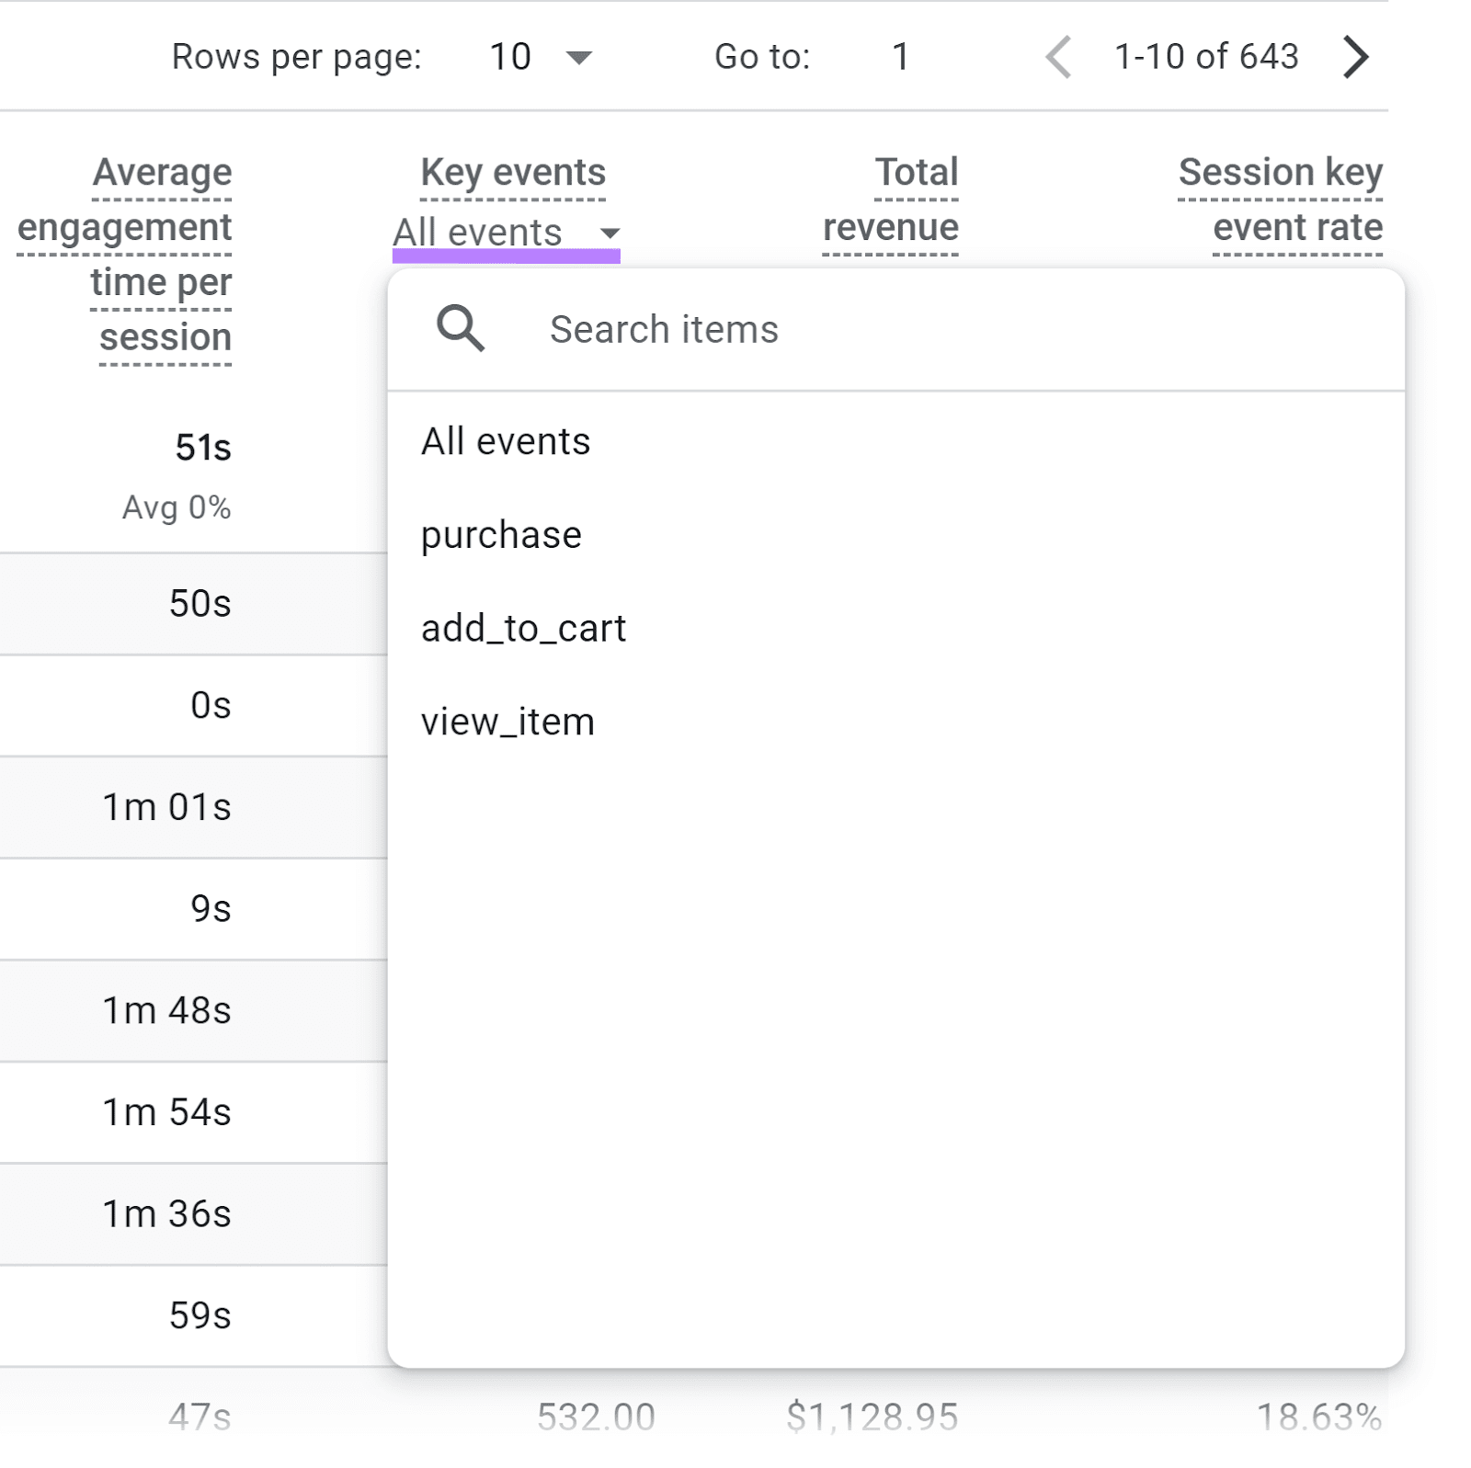The width and height of the screenshot is (1471, 1468).
Task: Select add_to_cart from the events list
Action: point(523,628)
